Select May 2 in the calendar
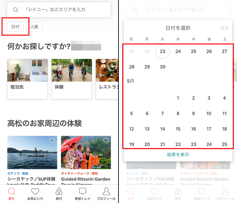This screenshot has width=237, height=203. tap(193, 98)
